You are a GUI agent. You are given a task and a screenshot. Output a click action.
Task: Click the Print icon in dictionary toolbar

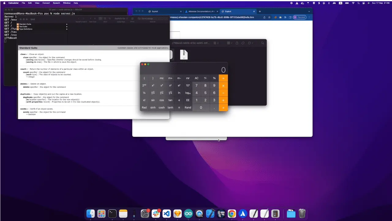click(132, 19)
